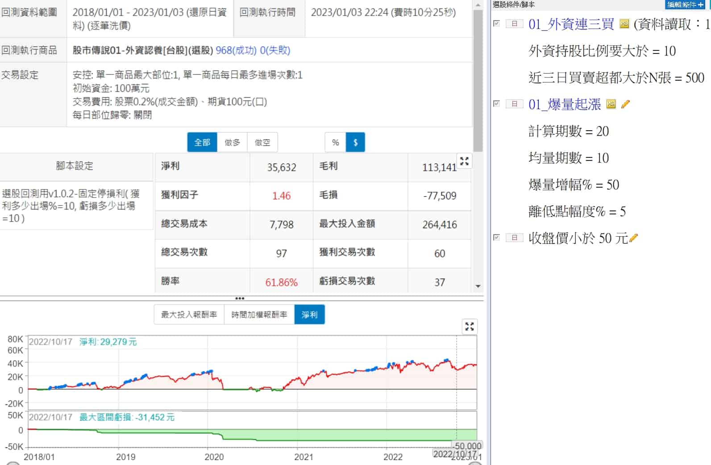This screenshot has width=711, height=465.
Task: Open the 968(成功) results link
Action: point(236,50)
